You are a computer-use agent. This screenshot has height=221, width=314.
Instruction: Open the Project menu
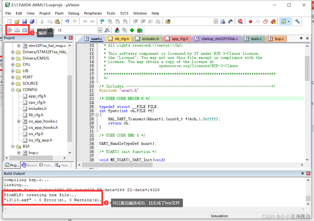click(x=45, y=13)
